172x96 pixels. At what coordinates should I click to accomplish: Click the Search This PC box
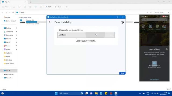pyautogui.click(x=162, y=13)
